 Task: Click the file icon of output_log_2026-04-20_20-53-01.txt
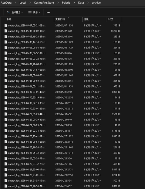(6, 186)
